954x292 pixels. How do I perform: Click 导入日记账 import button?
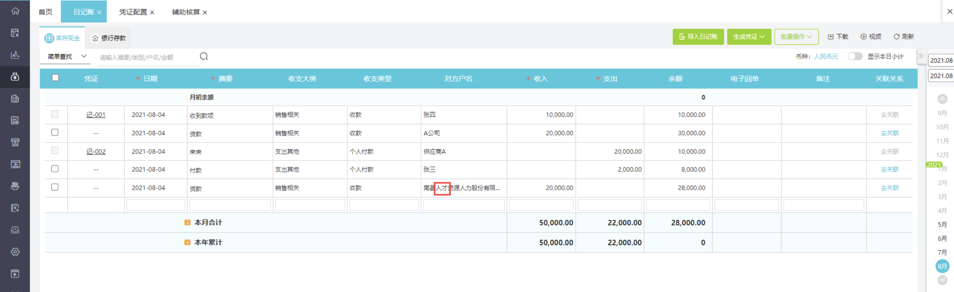click(698, 37)
